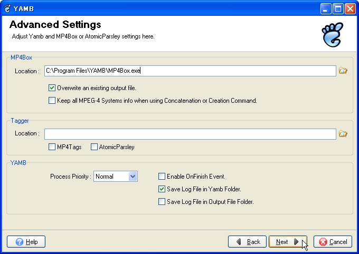The width and height of the screenshot is (359, 254).
Task: Check the AtomicParsley tagger option
Action: [x=94, y=147]
